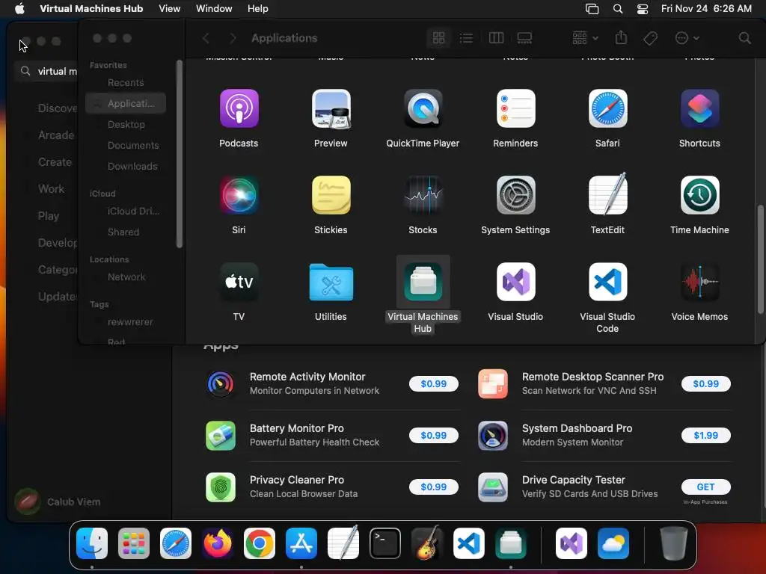Open Spotlight search in the menu bar
This screenshot has height=574, width=766.
tap(617, 9)
